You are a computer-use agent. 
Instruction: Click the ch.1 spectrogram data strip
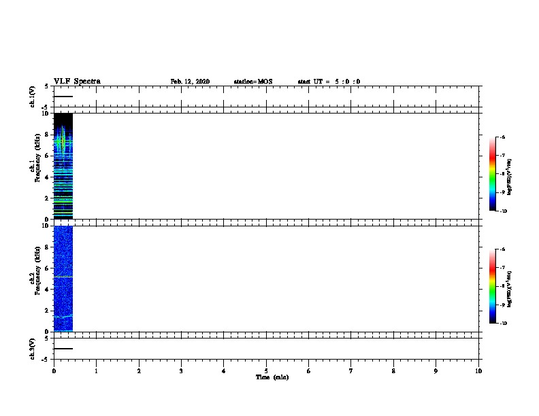63,166
